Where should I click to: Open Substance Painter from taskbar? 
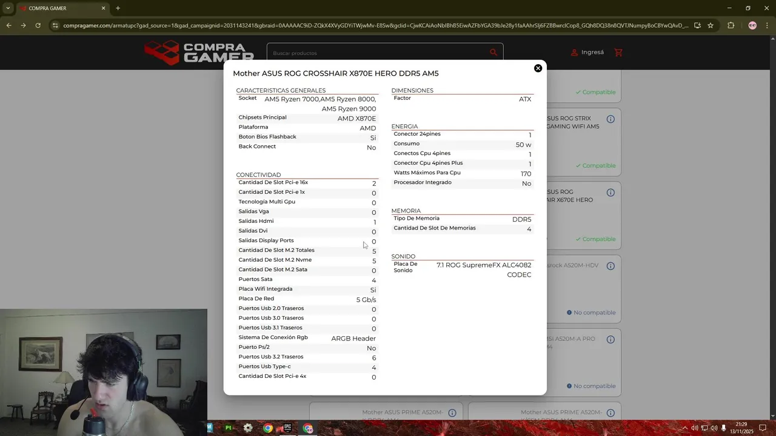coord(229,428)
